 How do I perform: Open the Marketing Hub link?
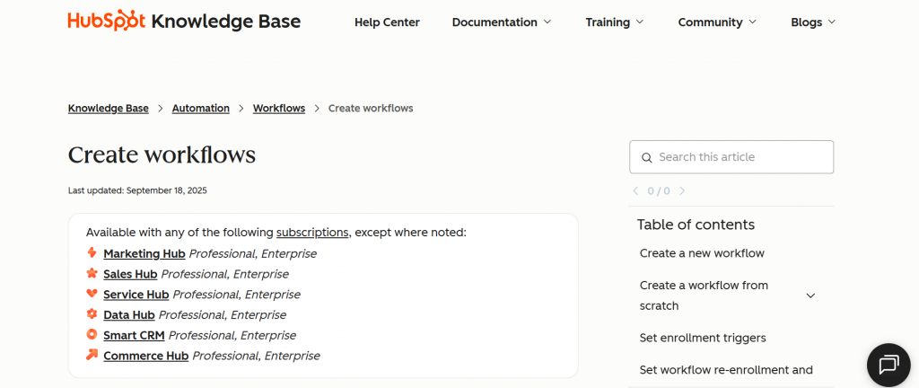click(x=144, y=254)
